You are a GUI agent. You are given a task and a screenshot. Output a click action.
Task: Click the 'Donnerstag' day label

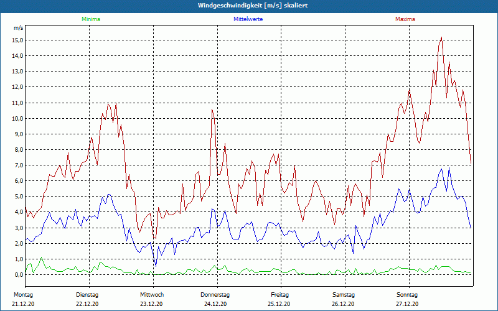215,295
